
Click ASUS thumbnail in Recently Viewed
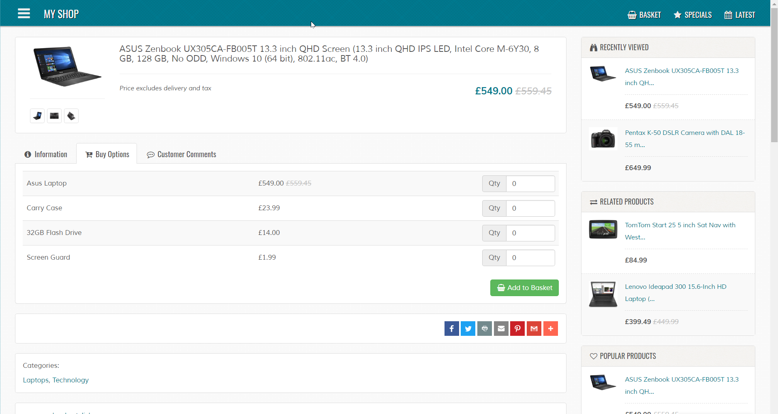[603, 74]
